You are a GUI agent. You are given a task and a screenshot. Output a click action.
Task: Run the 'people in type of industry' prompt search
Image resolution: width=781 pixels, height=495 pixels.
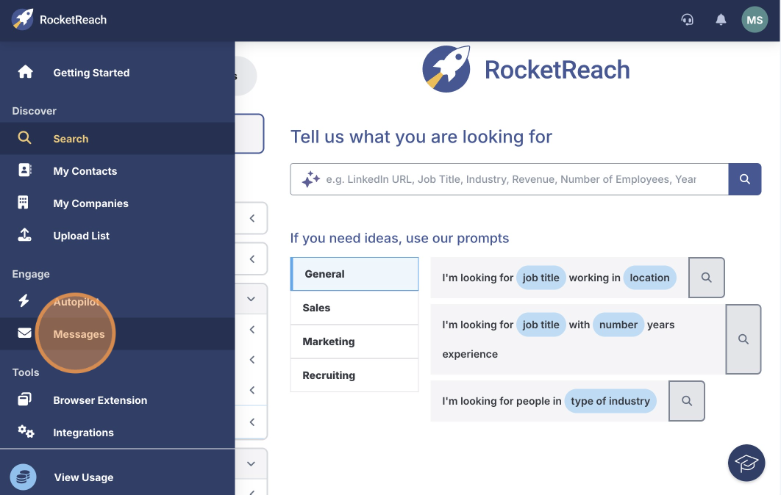click(x=686, y=401)
